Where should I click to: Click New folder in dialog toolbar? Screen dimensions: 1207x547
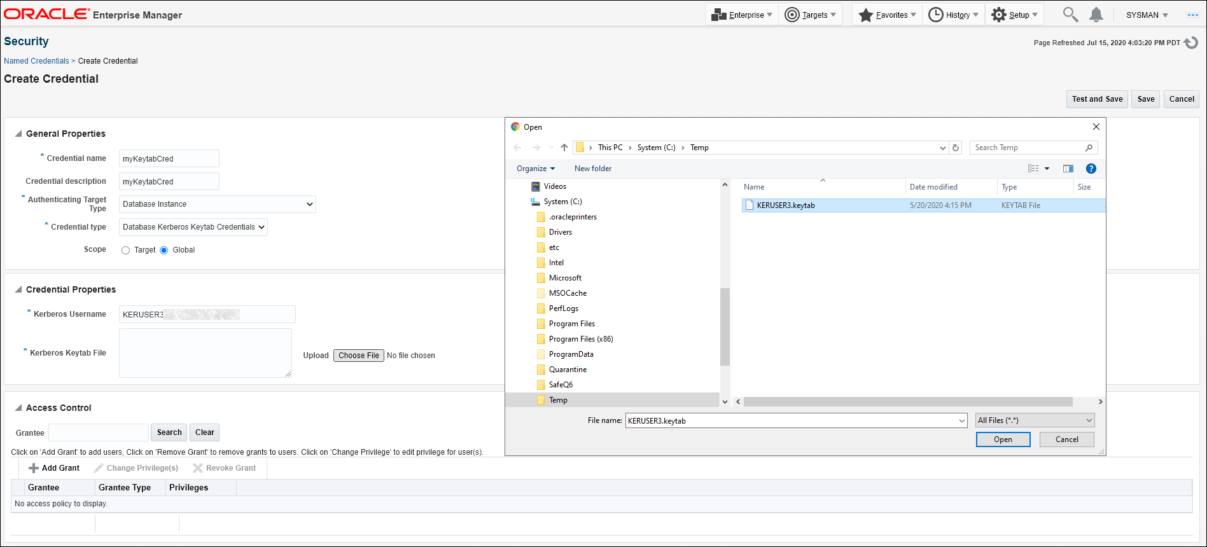[593, 169]
